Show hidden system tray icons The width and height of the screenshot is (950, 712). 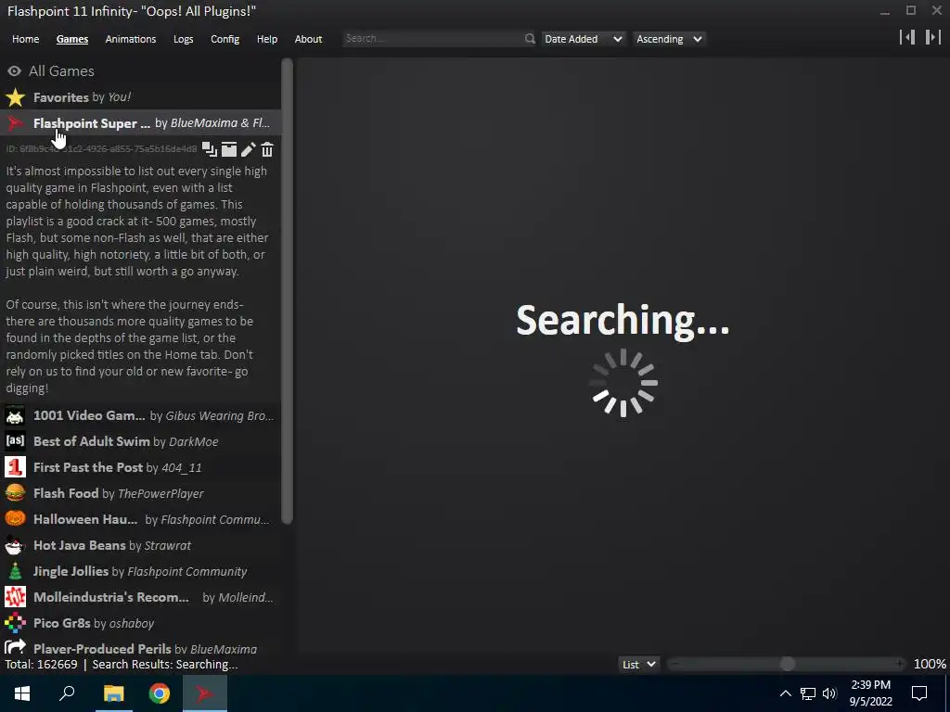(x=785, y=693)
